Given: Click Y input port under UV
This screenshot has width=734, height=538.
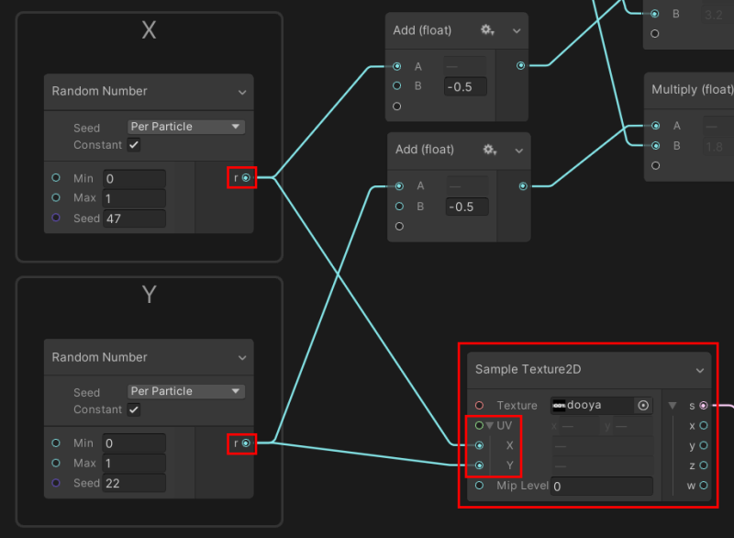Looking at the screenshot, I should (479, 465).
